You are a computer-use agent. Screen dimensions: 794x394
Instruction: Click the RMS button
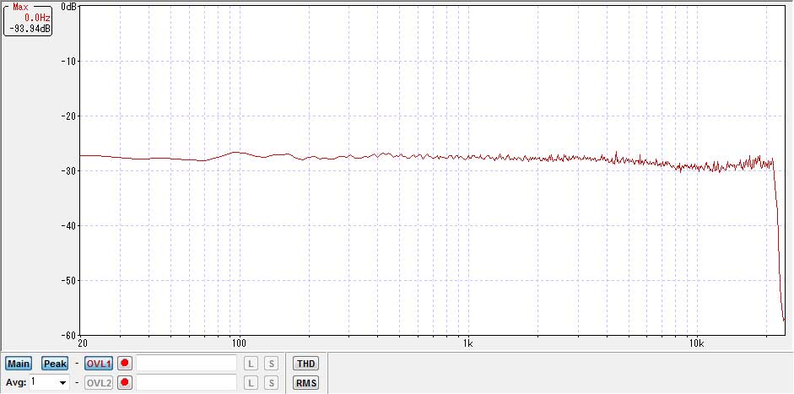point(305,383)
